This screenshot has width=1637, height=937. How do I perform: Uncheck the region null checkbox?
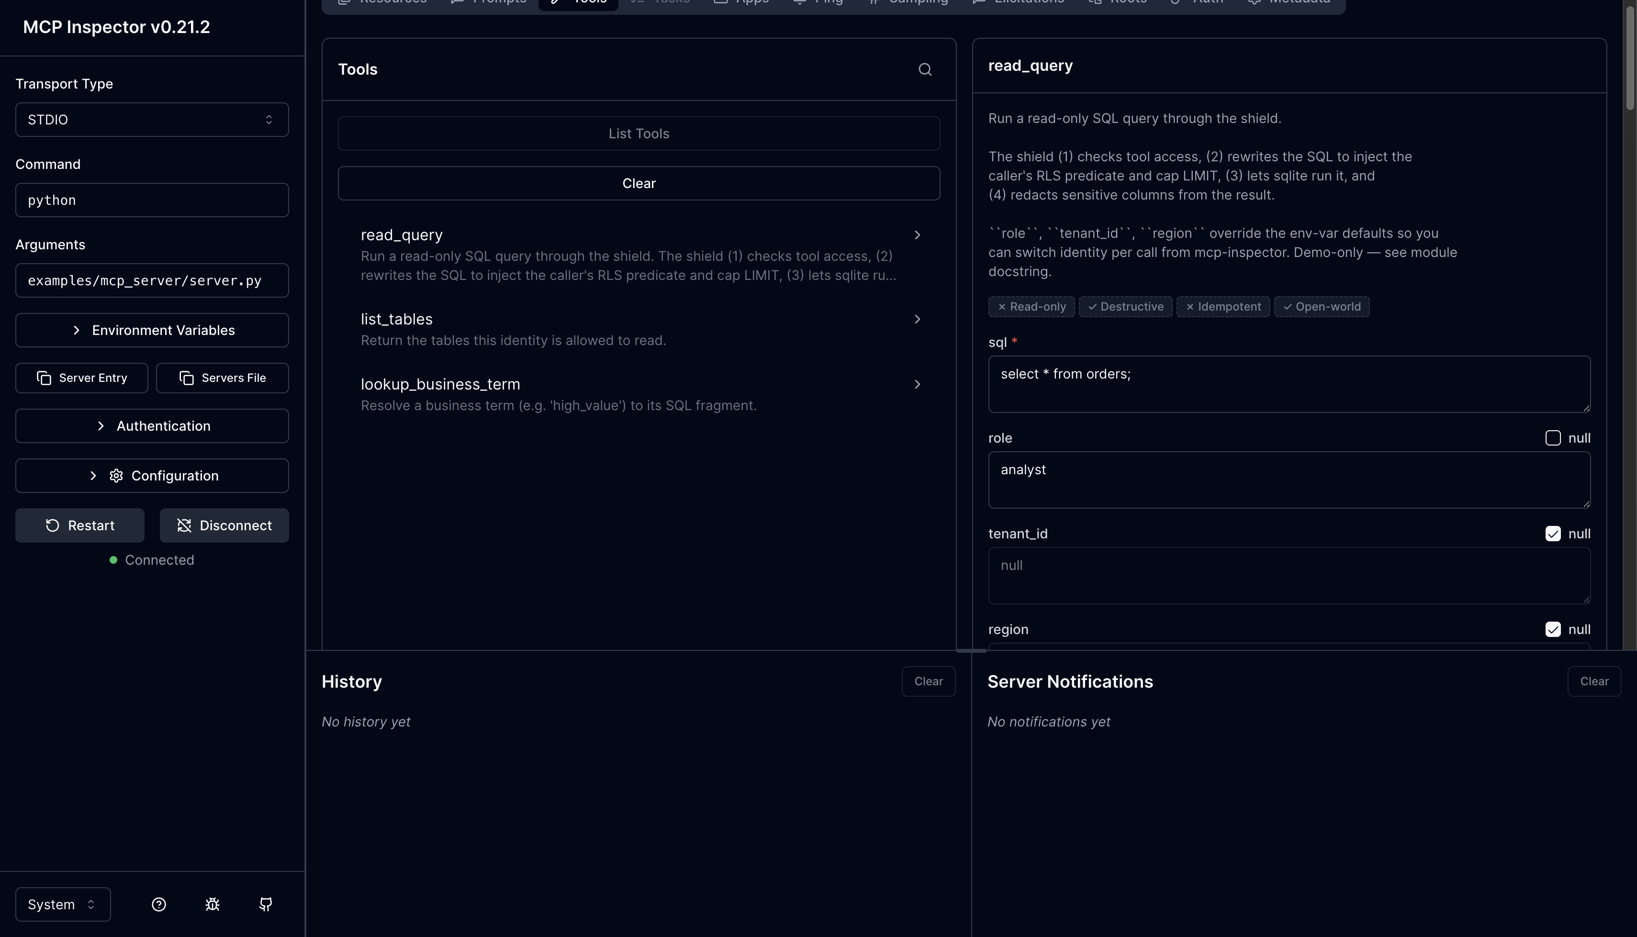tap(1553, 629)
